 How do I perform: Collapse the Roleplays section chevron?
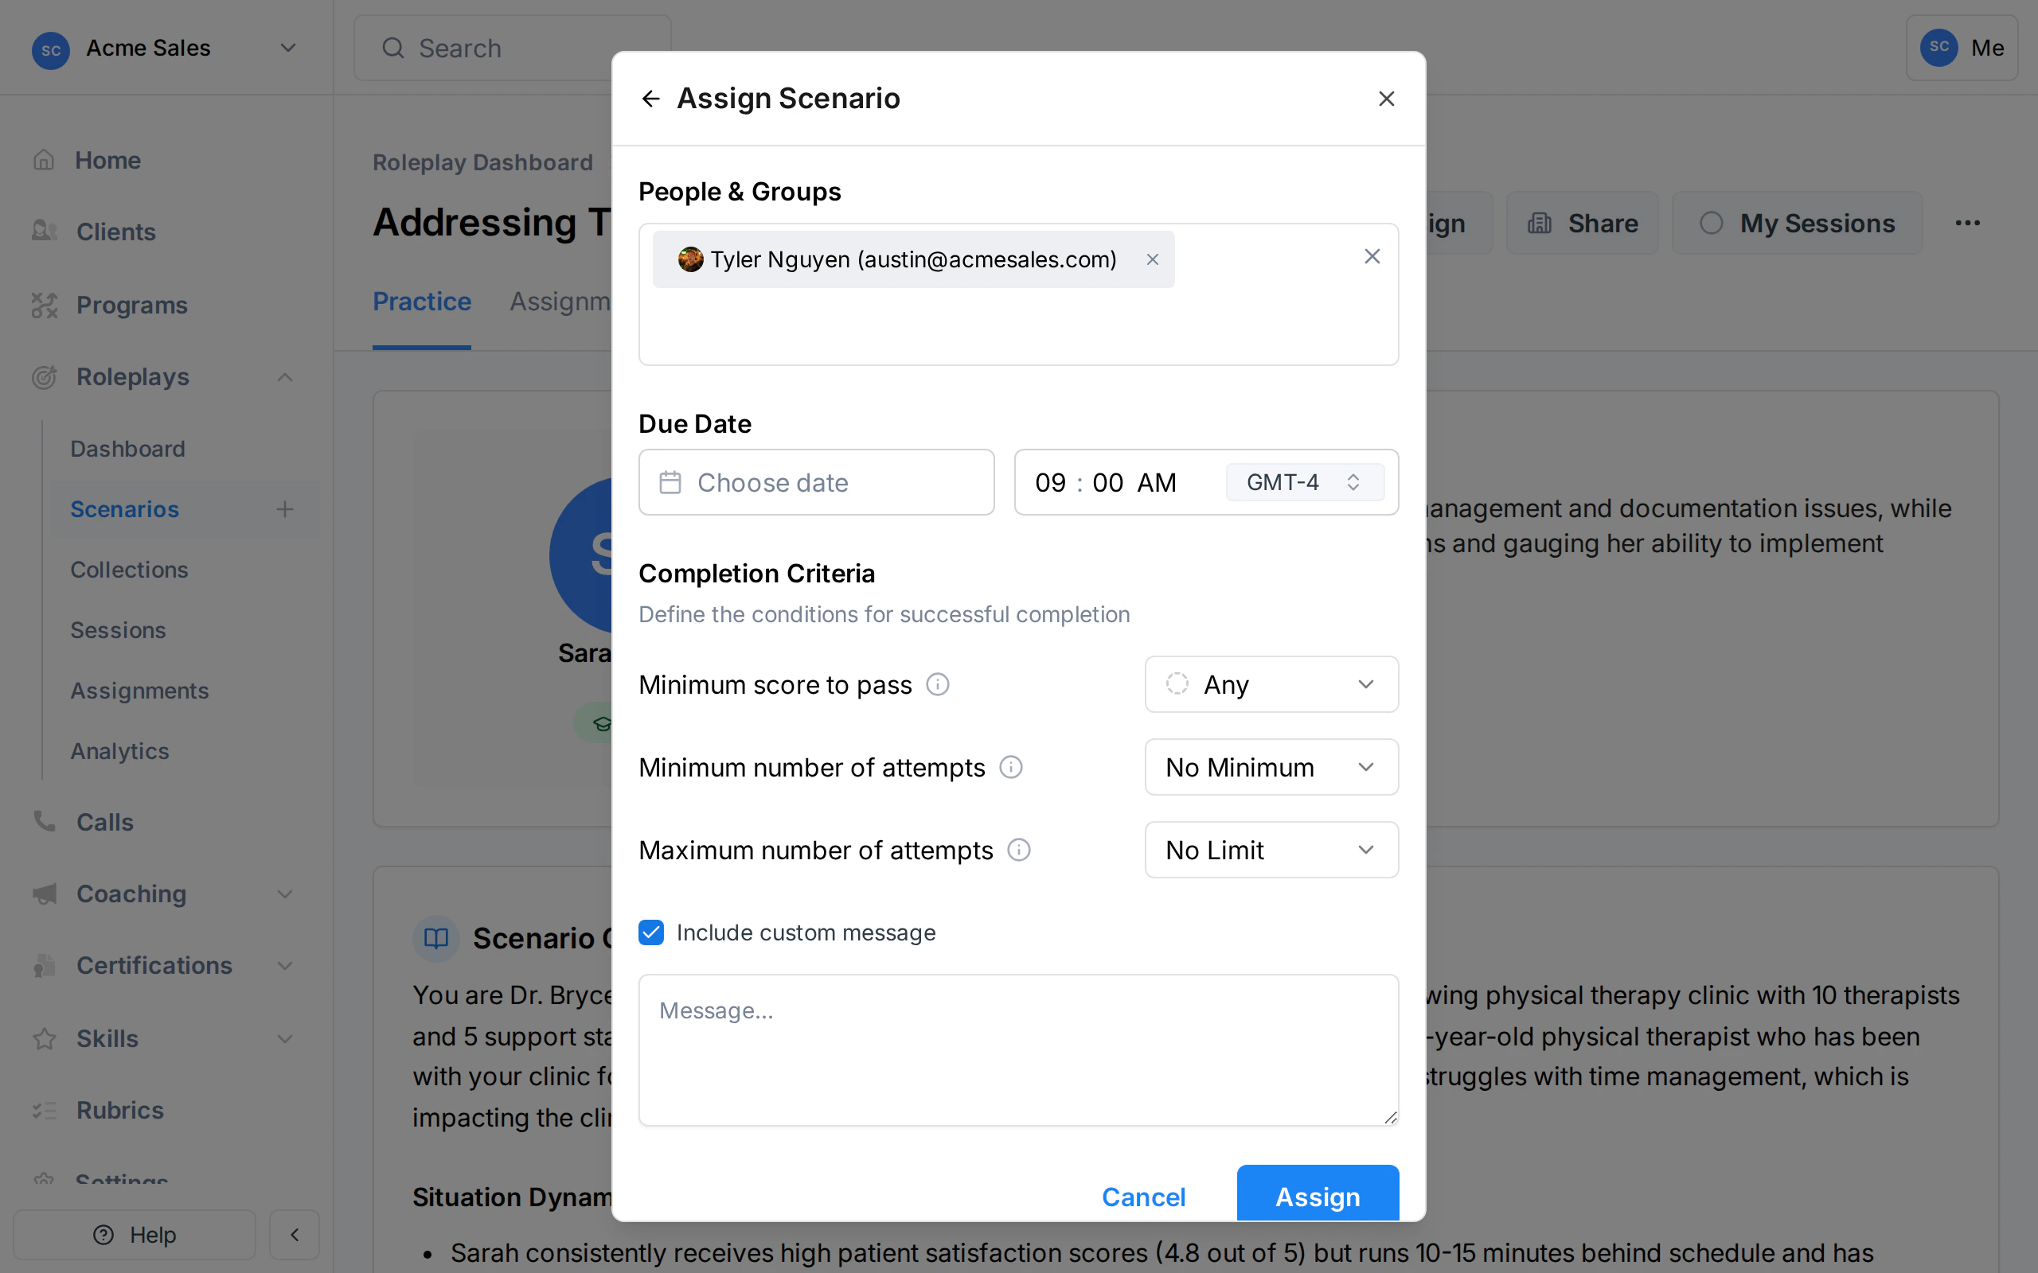[285, 376]
